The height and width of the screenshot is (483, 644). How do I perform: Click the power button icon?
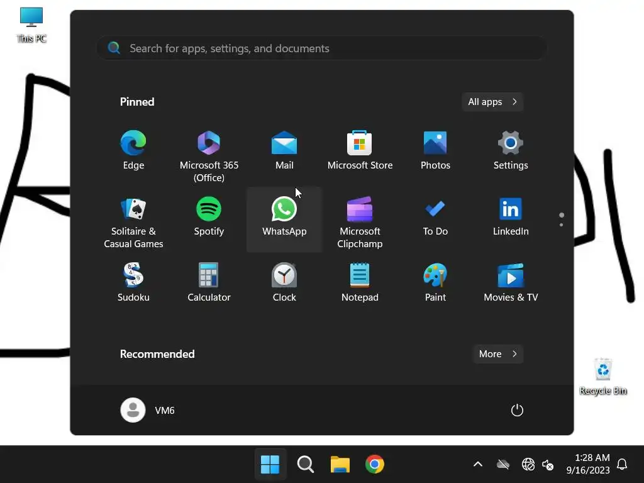click(x=517, y=410)
